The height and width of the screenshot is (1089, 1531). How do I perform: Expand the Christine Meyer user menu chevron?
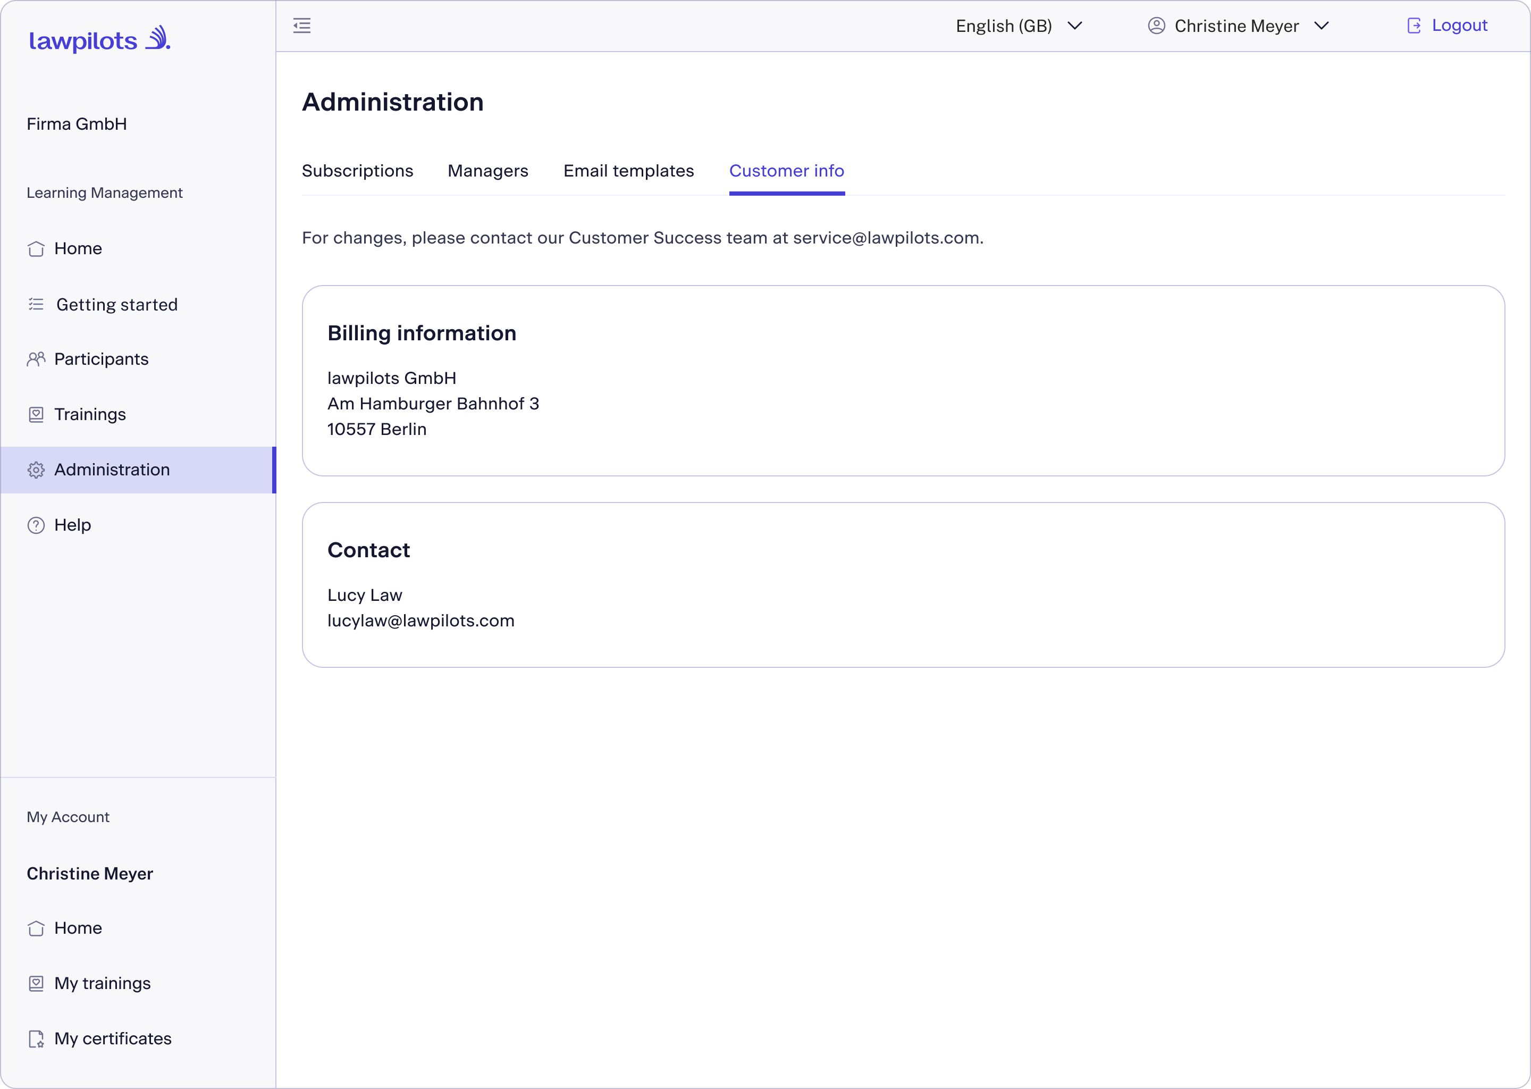click(1321, 26)
